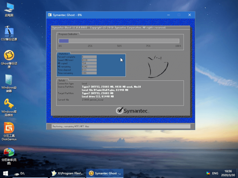
Task: Click the Target Partition line reading only 25603 MB
Action: click(98, 93)
